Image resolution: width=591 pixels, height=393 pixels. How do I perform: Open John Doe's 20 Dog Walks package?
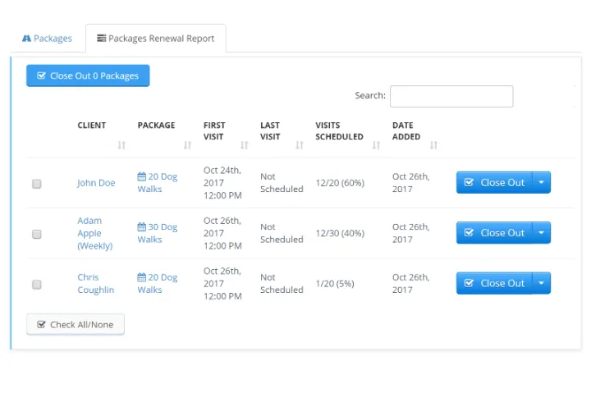tap(157, 183)
